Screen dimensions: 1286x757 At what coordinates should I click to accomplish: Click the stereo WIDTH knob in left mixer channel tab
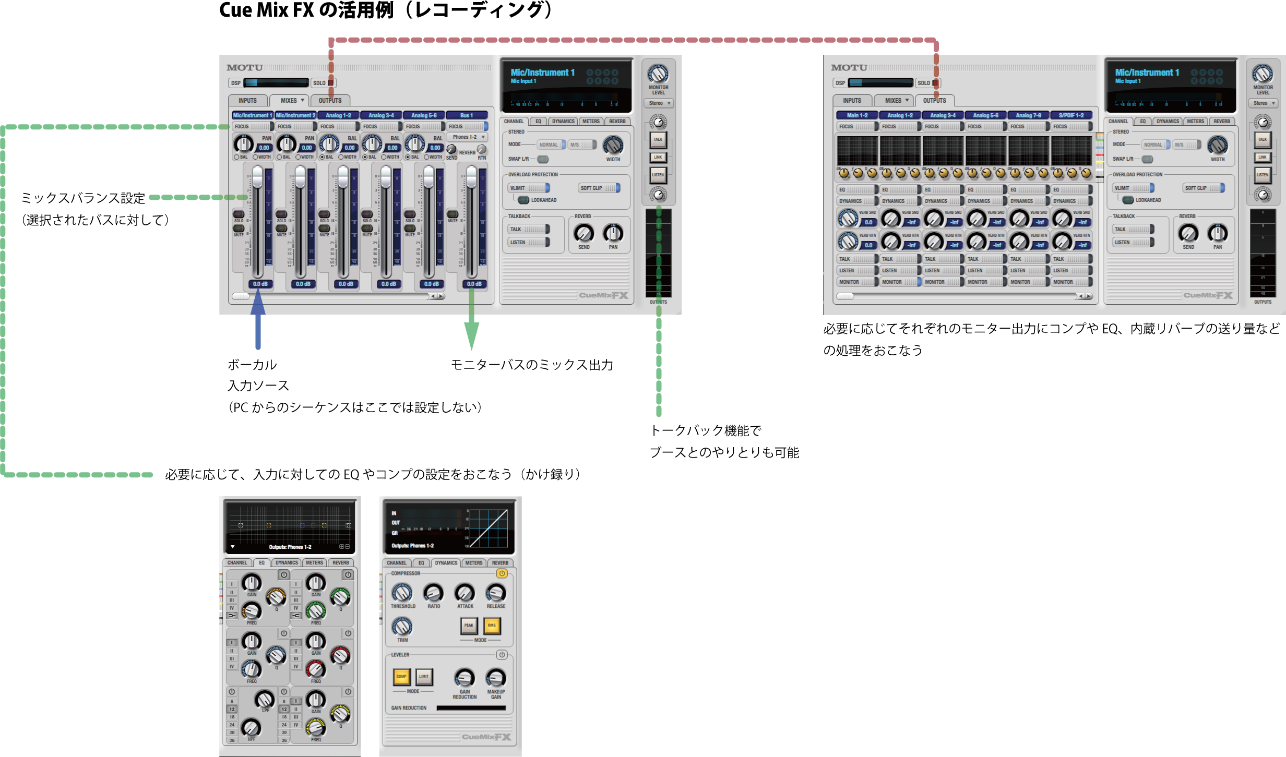tap(613, 146)
